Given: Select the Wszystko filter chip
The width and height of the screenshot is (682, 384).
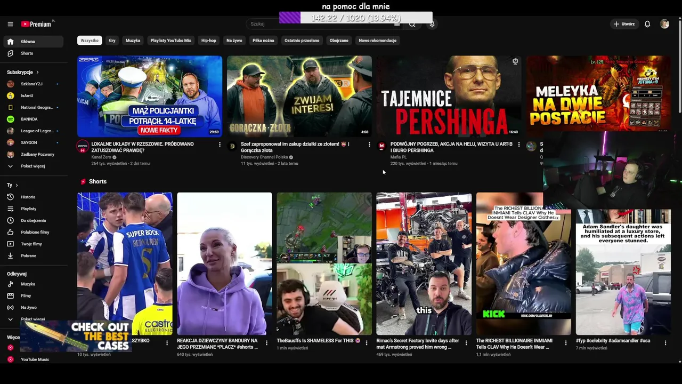Looking at the screenshot, I should [90, 41].
